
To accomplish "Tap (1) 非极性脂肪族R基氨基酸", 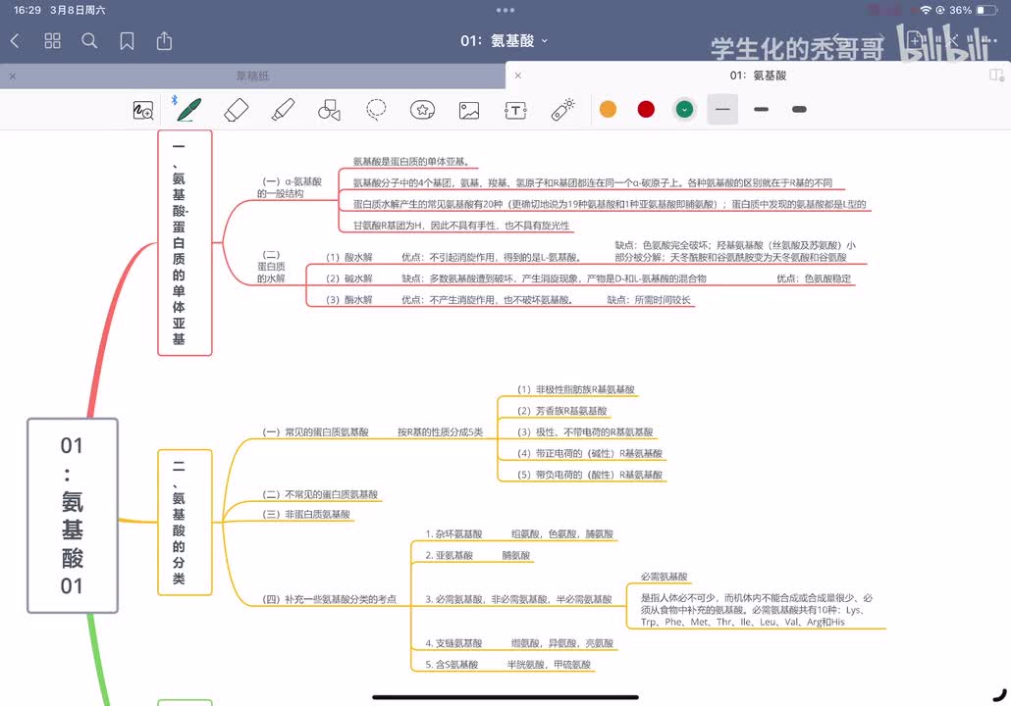I will [x=576, y=389].
